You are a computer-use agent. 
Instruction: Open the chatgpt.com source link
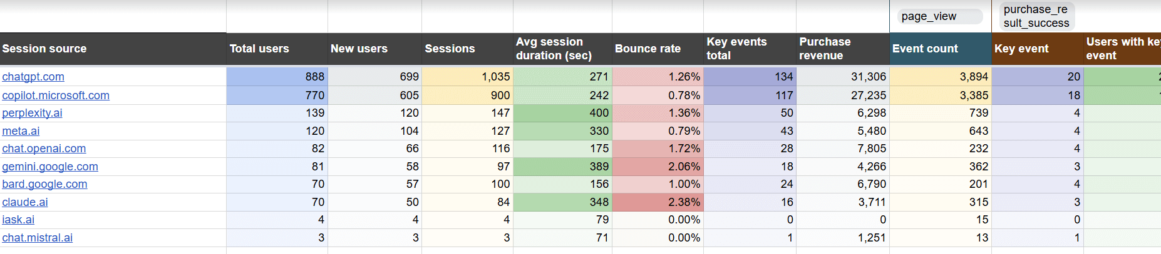pyautogui.click(x=33, y=77)
